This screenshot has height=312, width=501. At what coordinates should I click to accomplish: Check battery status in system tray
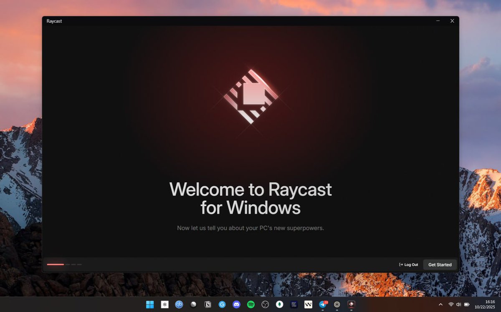click(467, 305)
